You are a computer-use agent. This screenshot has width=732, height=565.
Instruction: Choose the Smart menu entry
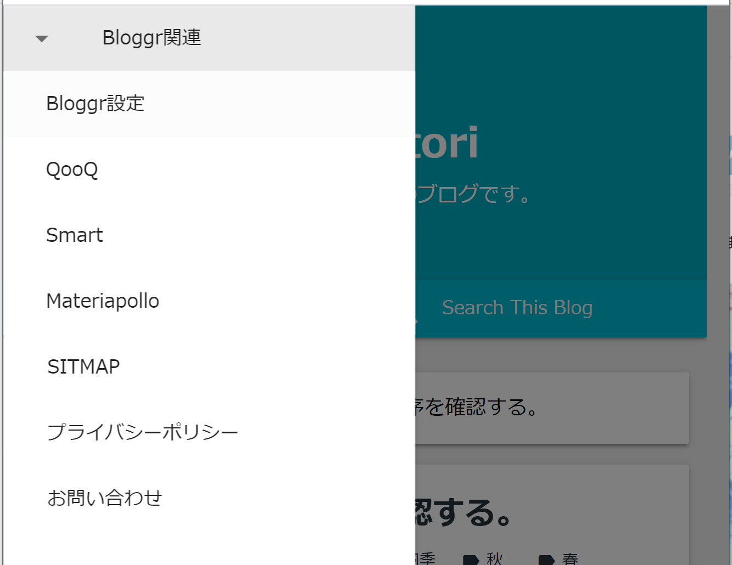click(209, 235)
